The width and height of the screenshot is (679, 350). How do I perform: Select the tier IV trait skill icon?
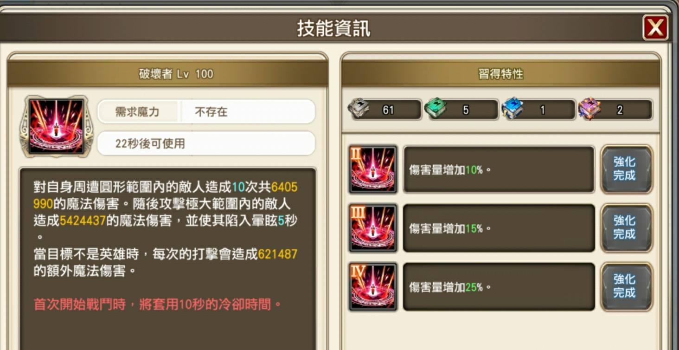(x=373, y=287)
